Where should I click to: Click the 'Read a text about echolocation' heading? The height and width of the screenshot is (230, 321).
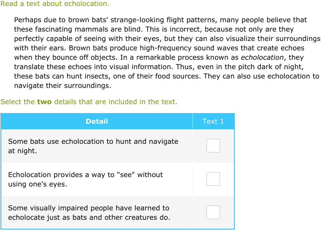coord(55,4)
